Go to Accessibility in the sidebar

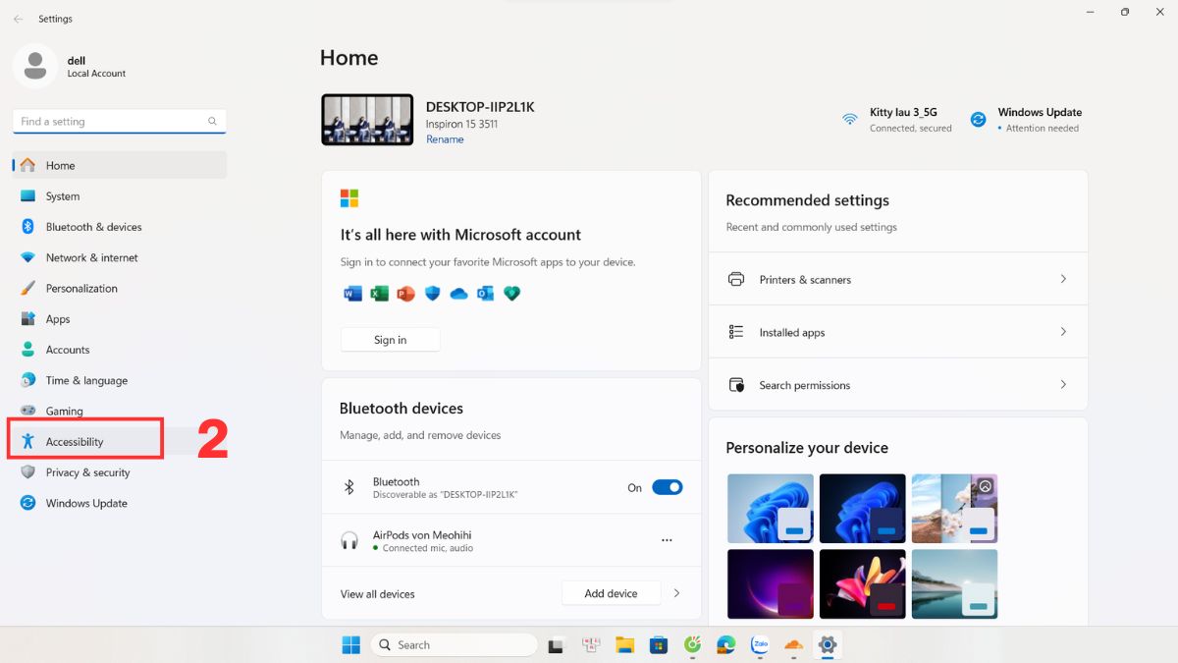coord(75,442)
